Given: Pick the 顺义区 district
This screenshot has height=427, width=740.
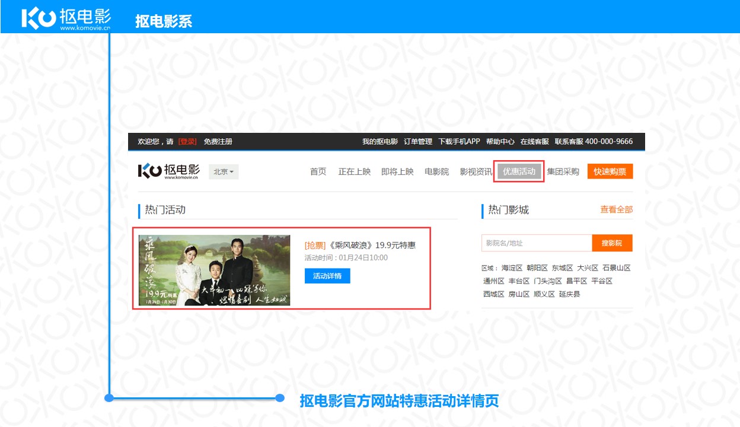Looking at the screenshot, I should (544, 294).
